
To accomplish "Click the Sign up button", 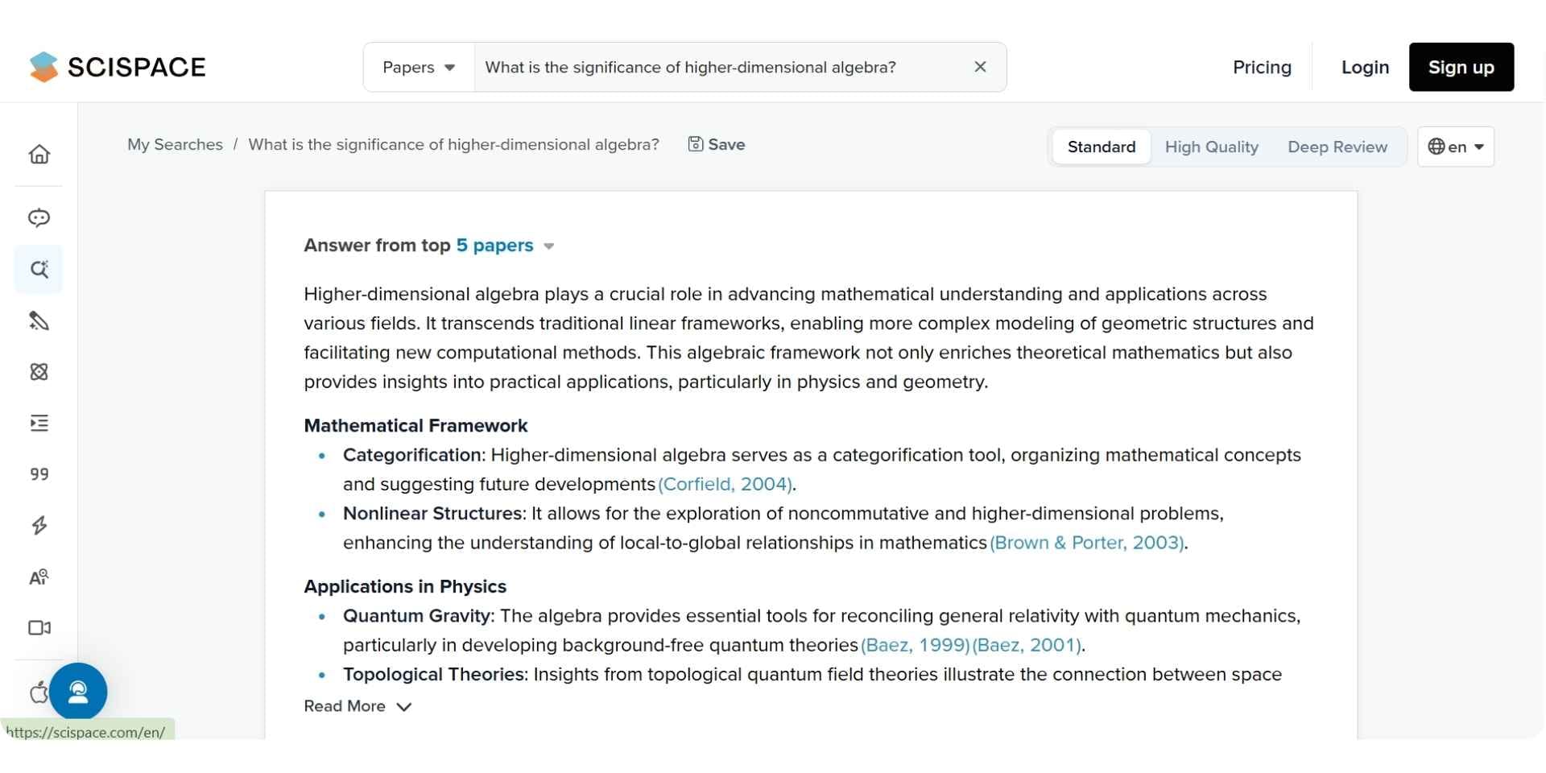I will click(x=1461, y=67).
